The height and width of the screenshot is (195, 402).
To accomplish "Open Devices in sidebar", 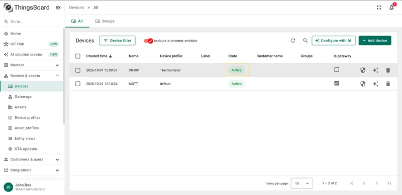I will tap(32, 86).
